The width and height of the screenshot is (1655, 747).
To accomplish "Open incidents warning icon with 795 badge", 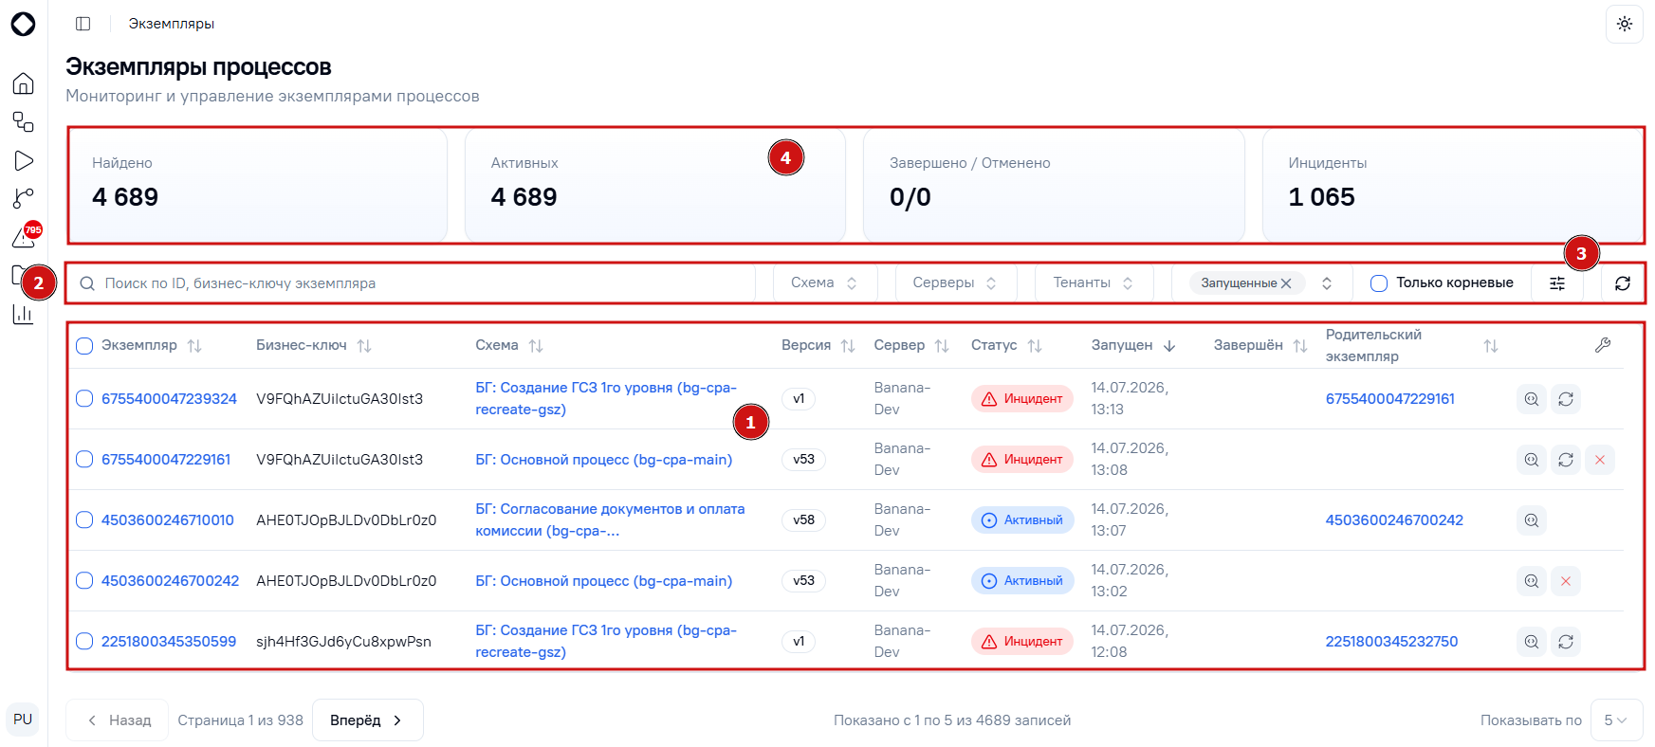I will click(x=25, y=237).
